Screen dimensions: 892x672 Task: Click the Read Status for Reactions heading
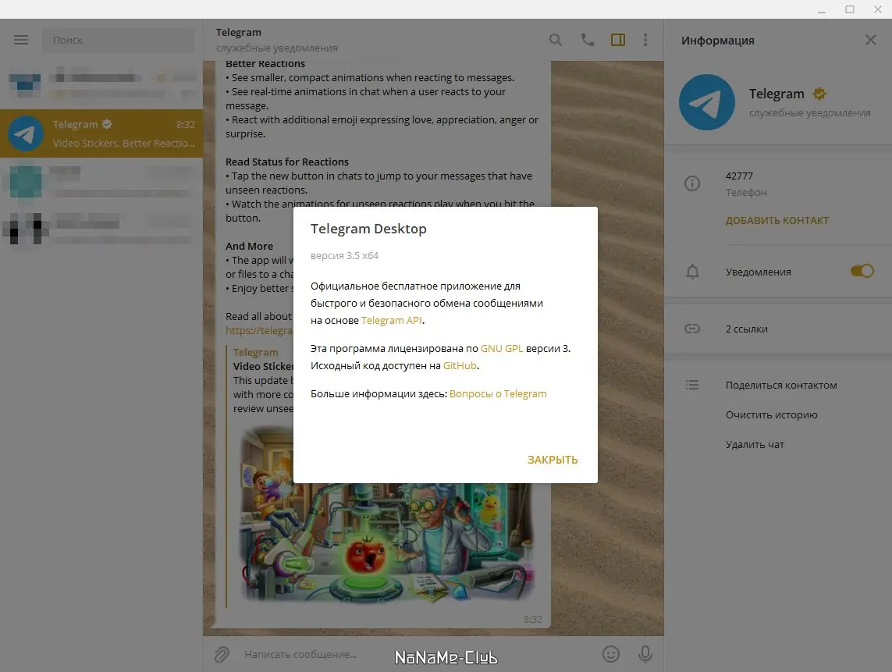[x=286, y=162]
